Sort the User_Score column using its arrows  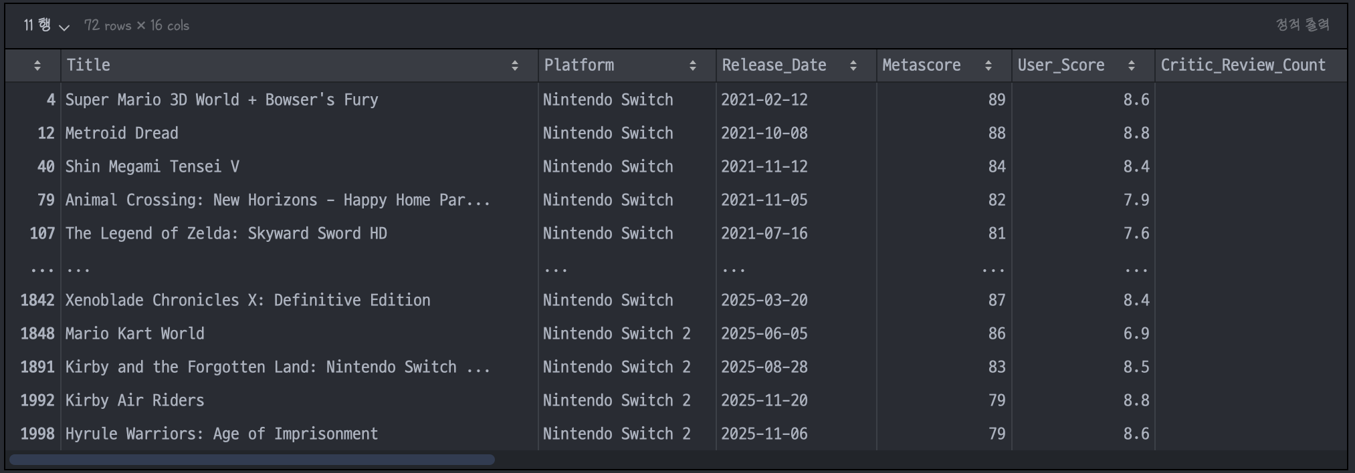point(1132,65)
